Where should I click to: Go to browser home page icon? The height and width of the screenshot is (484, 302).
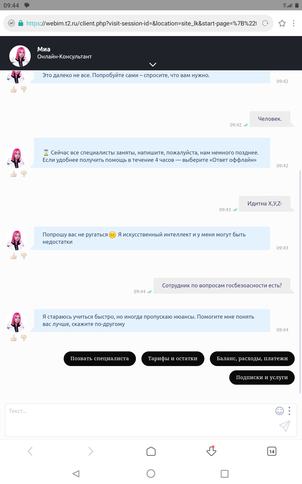151,451
